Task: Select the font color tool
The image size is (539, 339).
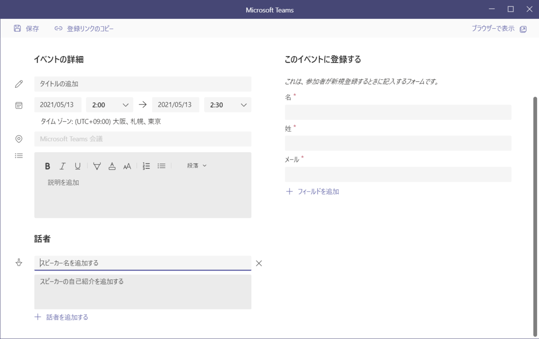Action: pos(112,166)
